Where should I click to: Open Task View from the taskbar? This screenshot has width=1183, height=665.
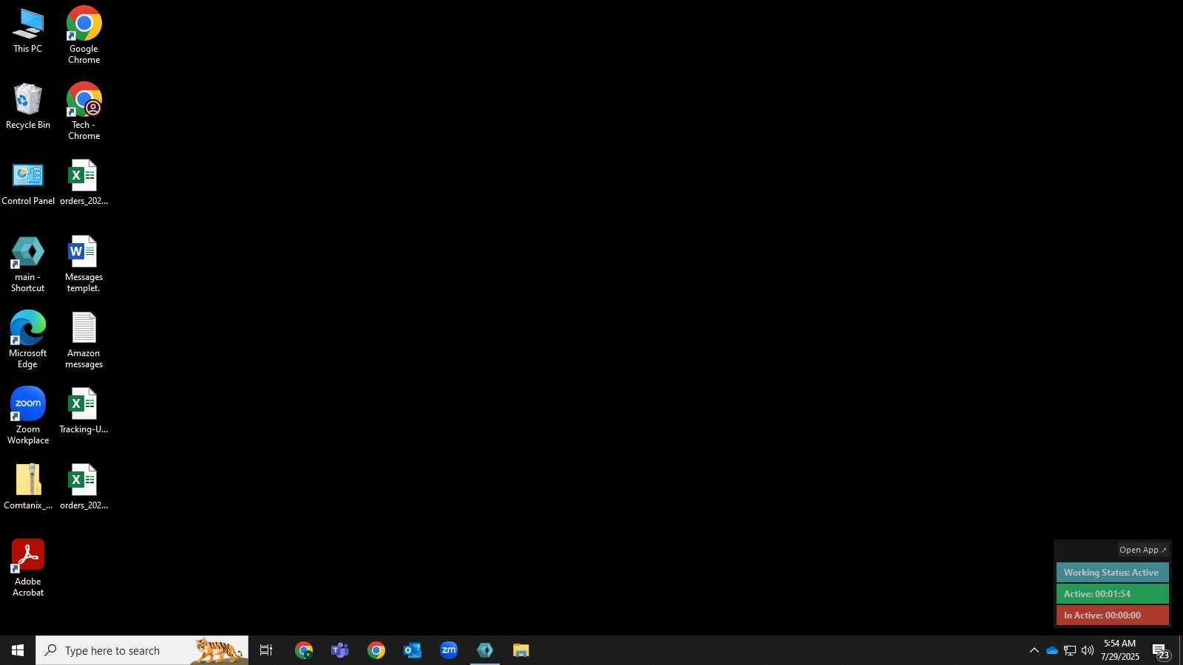266,650
